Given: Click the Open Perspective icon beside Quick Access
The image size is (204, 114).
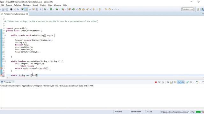Looking at the screenshot, I should [198, 9].
